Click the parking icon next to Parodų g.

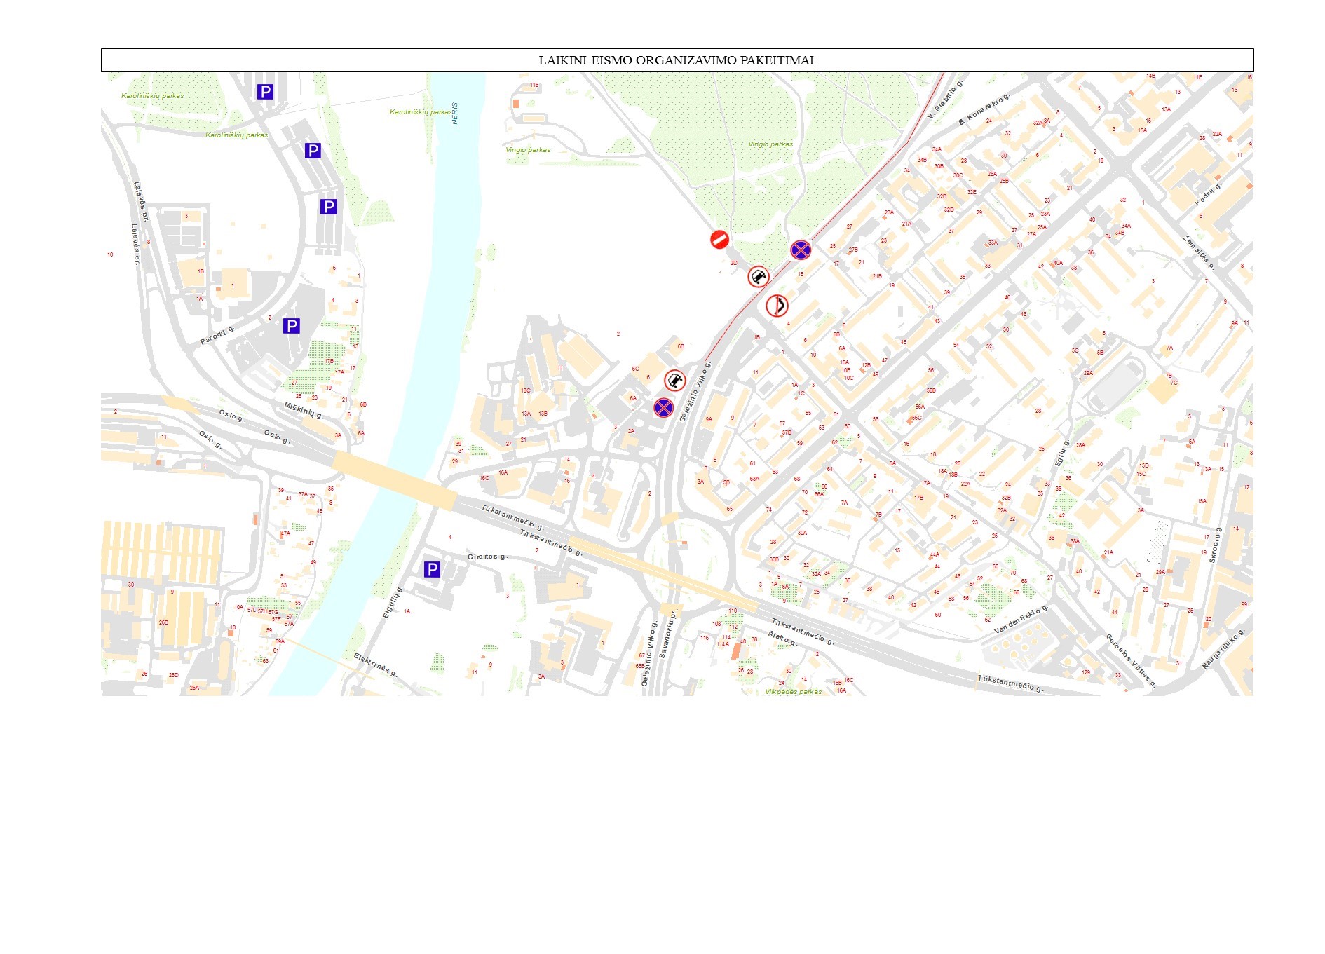click(x=292, y=325)
